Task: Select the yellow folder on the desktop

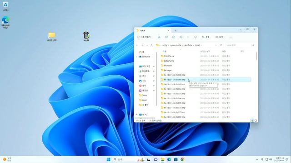Action: click(51, 37)
